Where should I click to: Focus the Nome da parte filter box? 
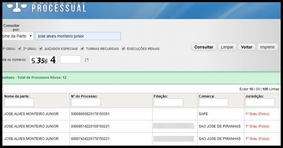pos(19,102)
